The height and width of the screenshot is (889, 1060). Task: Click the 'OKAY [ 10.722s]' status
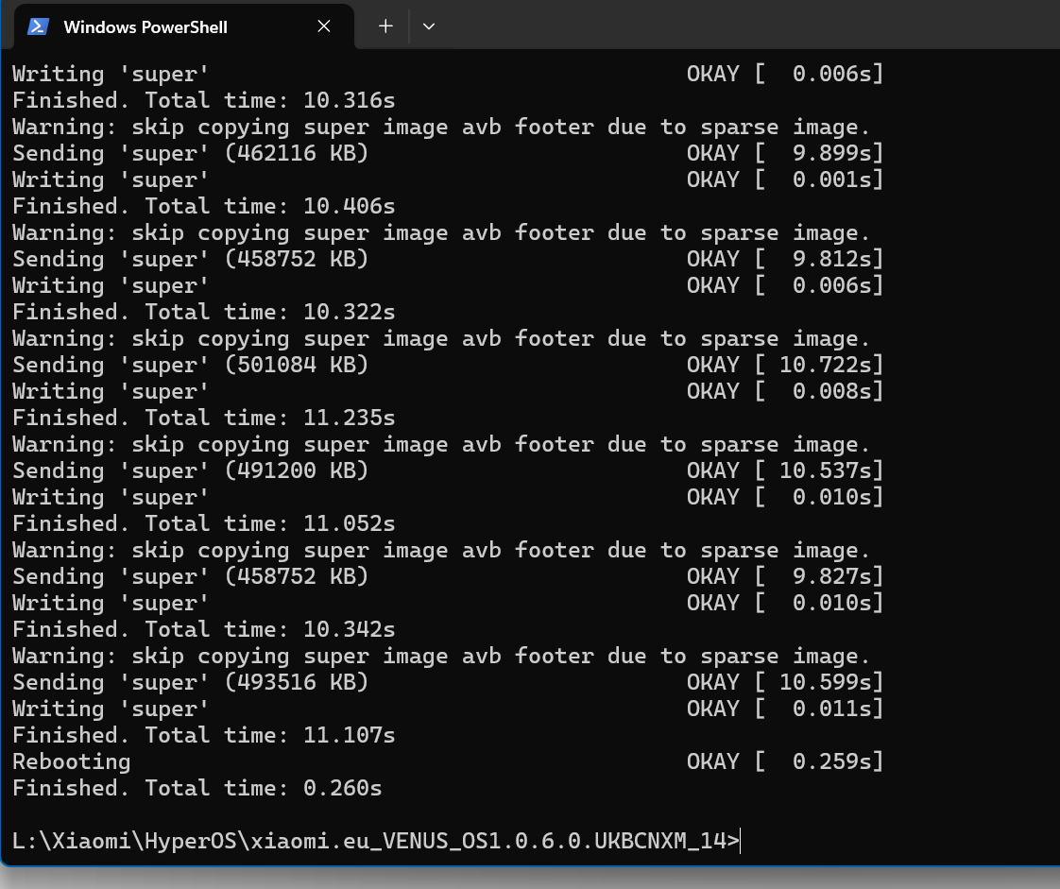point(785,365)
